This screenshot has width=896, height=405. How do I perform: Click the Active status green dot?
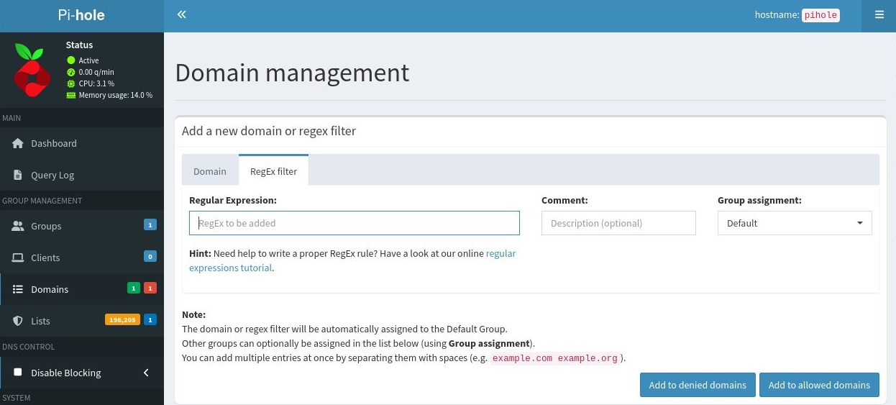[x=71, y=60]
